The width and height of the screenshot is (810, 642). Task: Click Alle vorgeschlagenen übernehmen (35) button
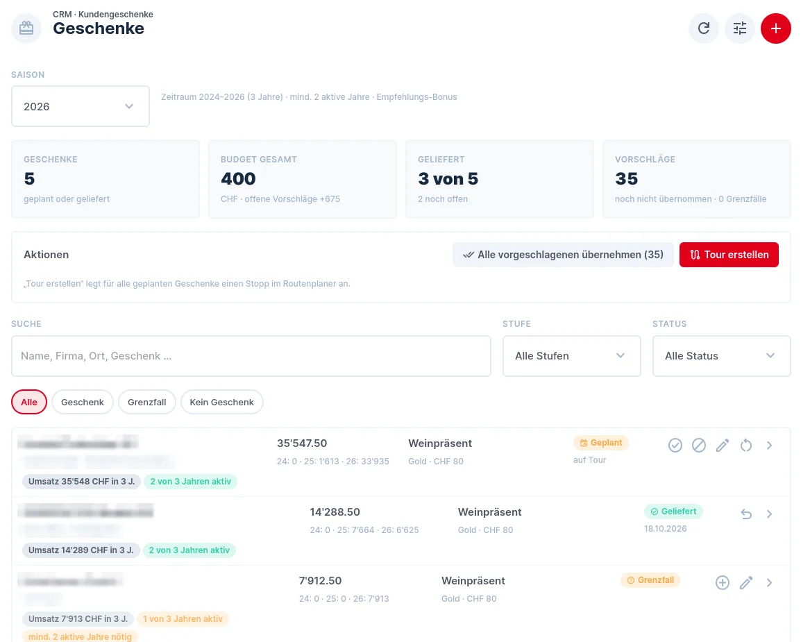(563, 255)
